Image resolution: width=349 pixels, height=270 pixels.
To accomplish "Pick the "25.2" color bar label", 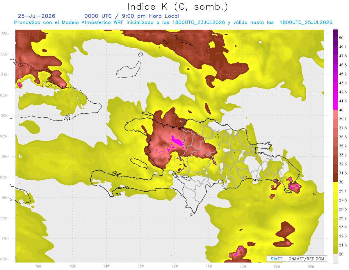I will pyautogui.click(x=343, y=218).
